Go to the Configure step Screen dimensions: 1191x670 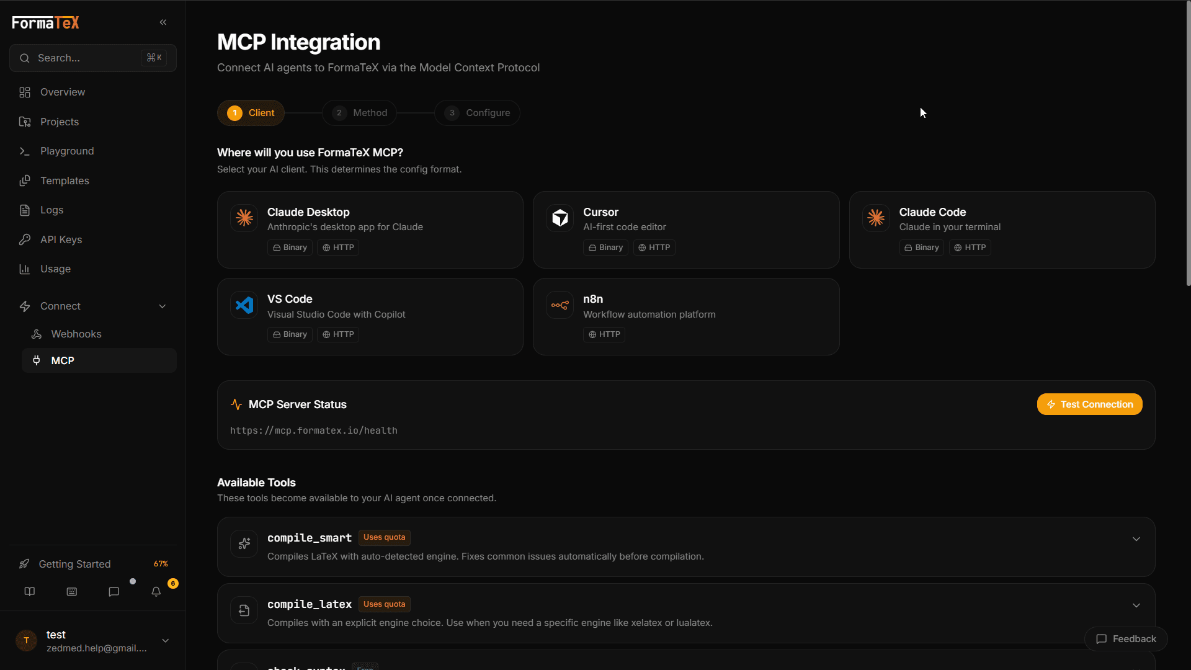pyautogui.click(x=477, y=113)
